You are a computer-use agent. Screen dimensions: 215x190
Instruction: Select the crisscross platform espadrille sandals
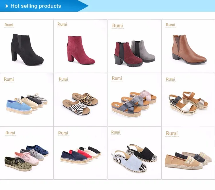click(134, 100)
